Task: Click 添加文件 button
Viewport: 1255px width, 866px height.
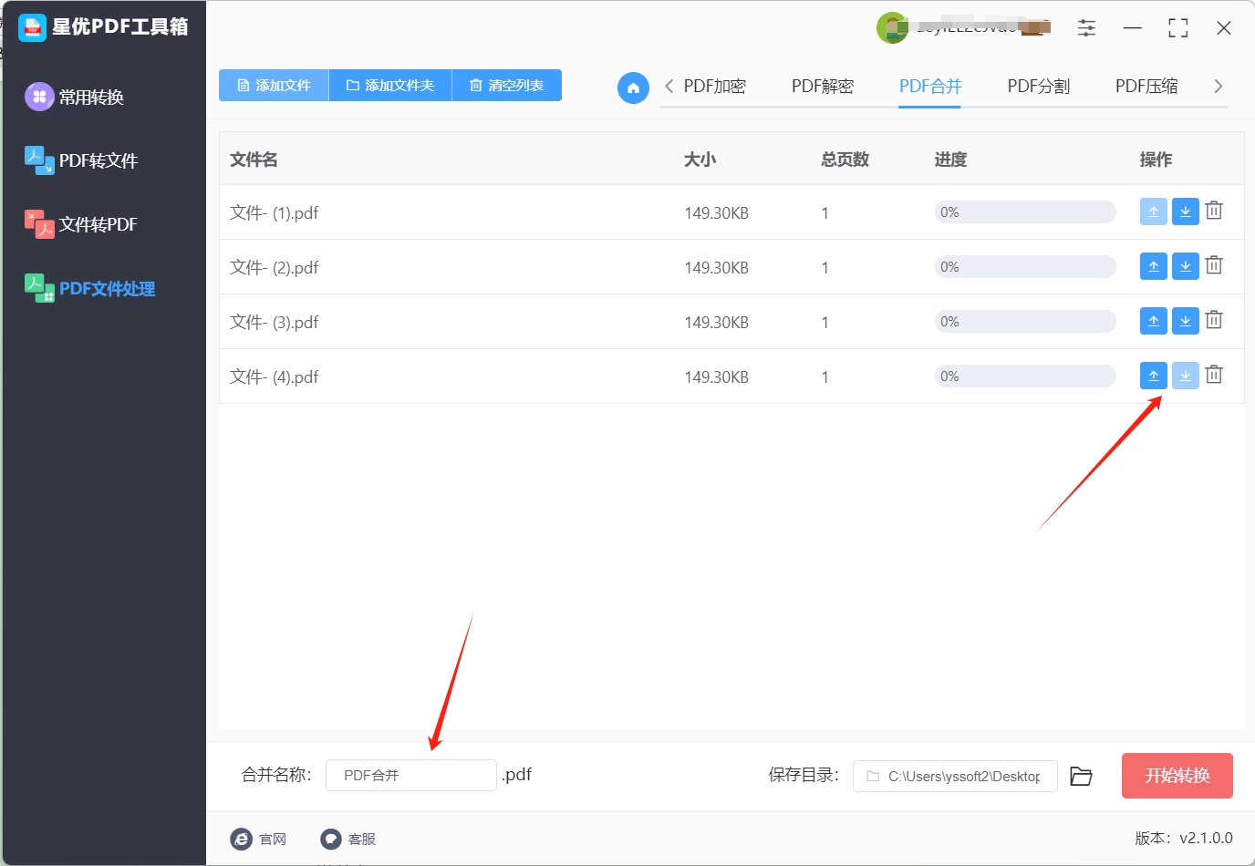Action: pyautogui.click(x=274, y=85)
